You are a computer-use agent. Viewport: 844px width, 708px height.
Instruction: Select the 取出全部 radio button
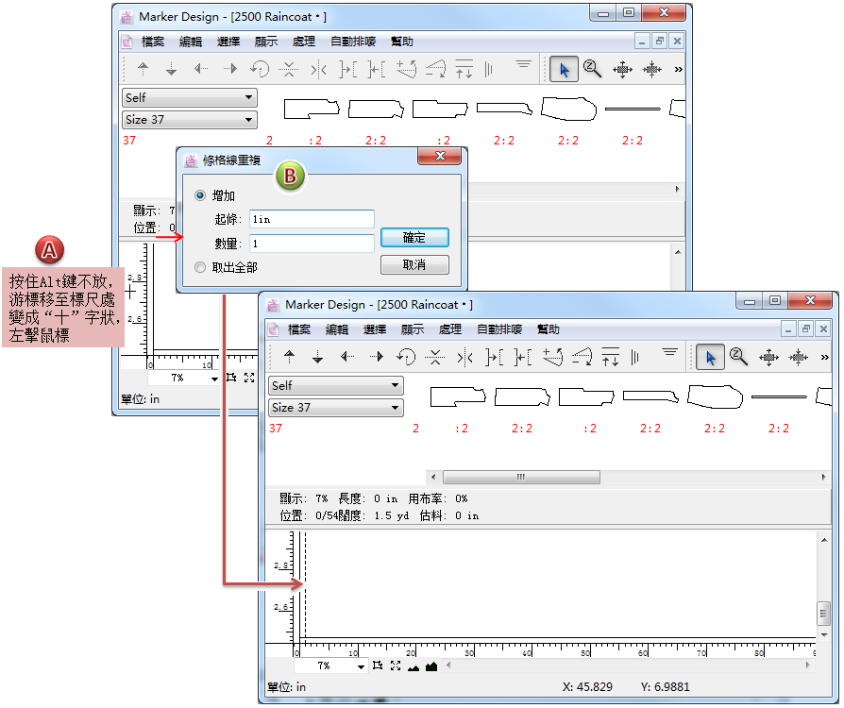coord(199,267)
